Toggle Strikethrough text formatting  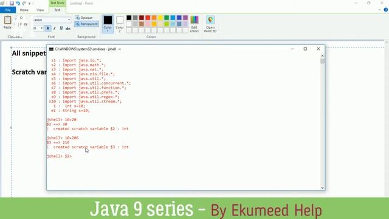(x=68, y=29)
